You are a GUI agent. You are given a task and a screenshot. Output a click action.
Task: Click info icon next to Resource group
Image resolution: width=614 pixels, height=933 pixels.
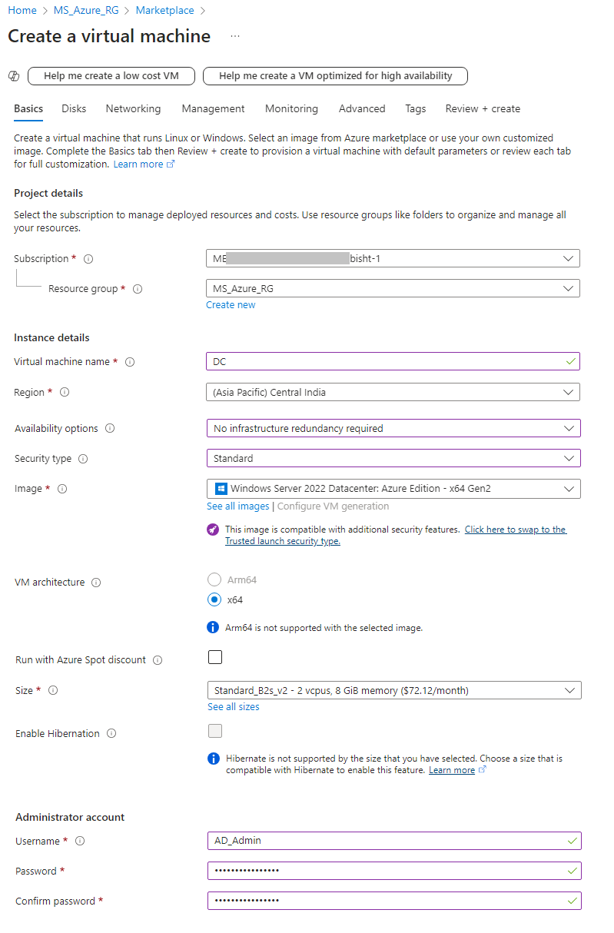(138, 289)
